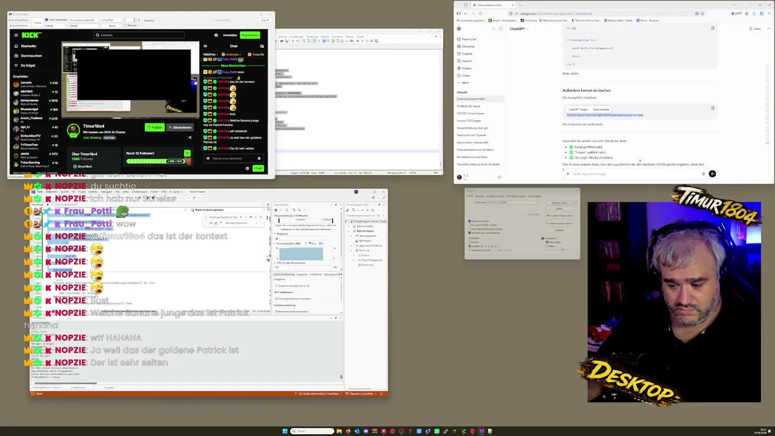Click the share icon under the Abonnieren button
The width and height of the screenshot is (775, 436).
(190, 137)
